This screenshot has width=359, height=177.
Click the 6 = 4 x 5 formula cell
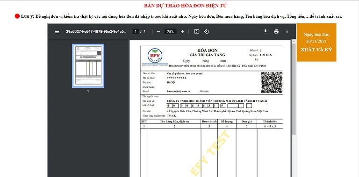(270, 126)
